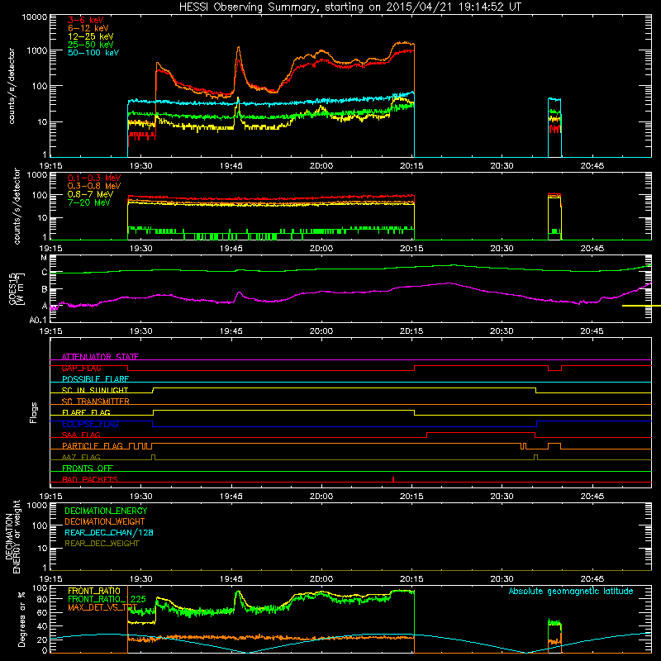
Task: Select the SC_IN_SUNLIGHT flag label
Action: pyautogui.click(x=95, y=390)
